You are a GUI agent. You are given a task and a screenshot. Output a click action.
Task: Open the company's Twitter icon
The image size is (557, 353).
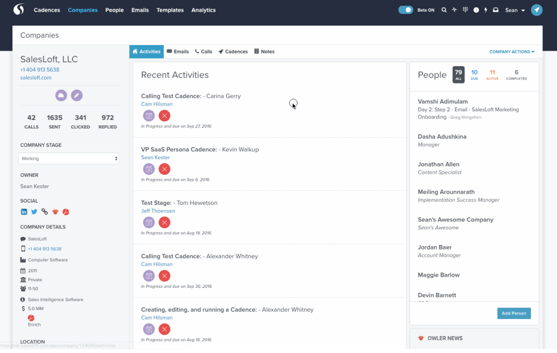(34, 212)
